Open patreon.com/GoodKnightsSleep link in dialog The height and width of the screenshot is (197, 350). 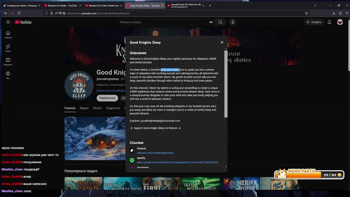tap(155, 153)
